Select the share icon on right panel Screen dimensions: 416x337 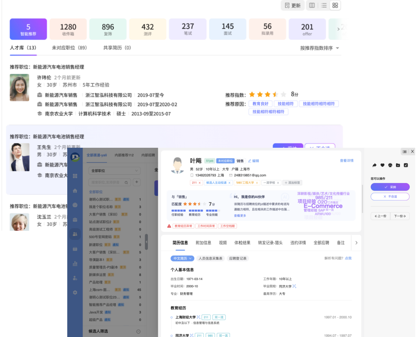pyautogui.click(x=374, y=165)
